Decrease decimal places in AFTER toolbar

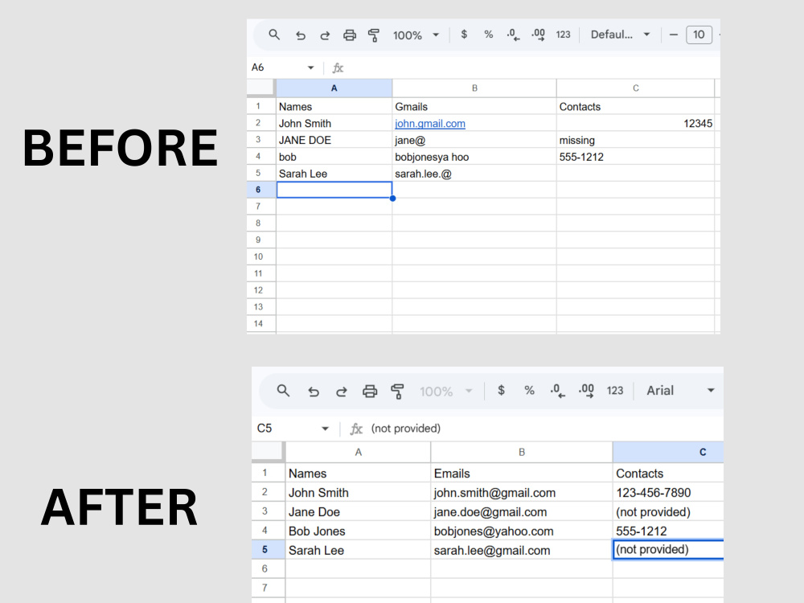[x=557, y=391]
